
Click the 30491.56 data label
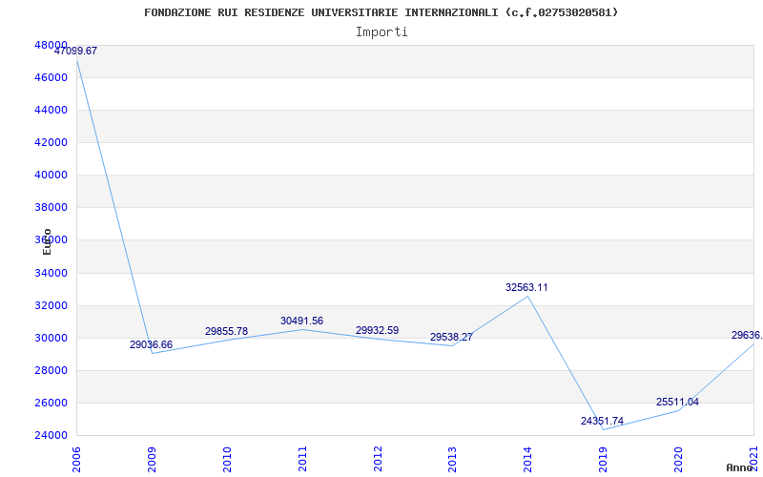point(301,321)
